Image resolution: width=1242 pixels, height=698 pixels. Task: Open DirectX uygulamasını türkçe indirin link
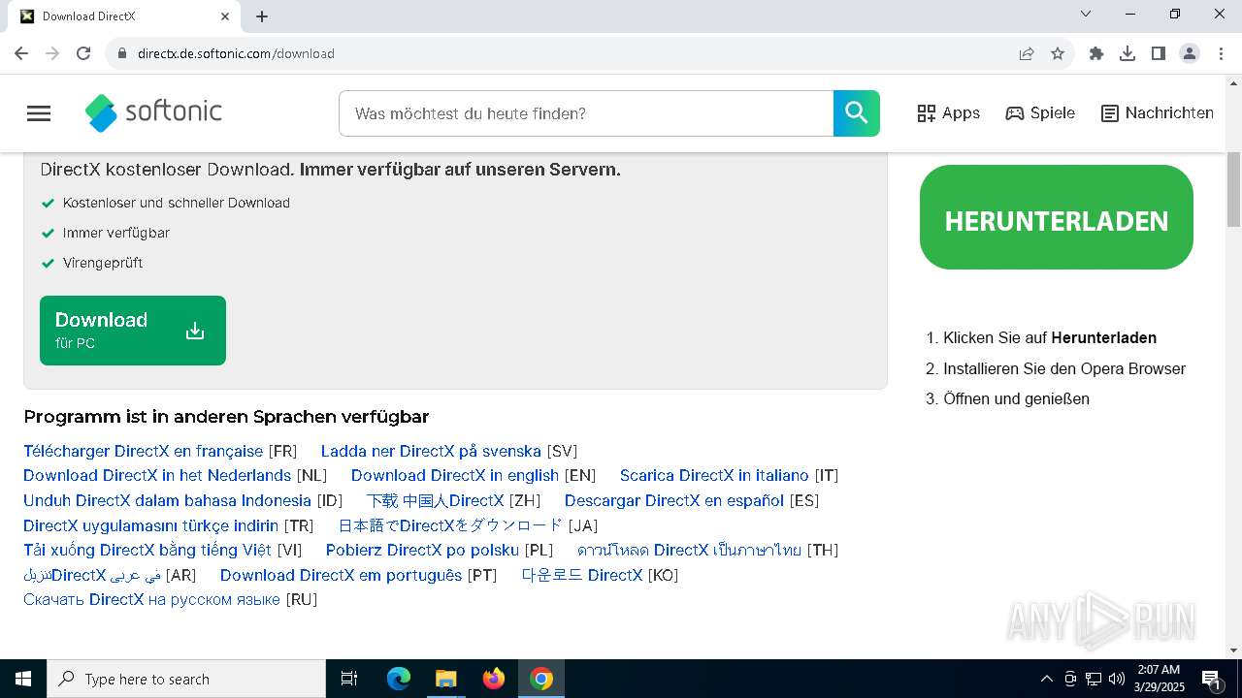(x=150, y=525)
